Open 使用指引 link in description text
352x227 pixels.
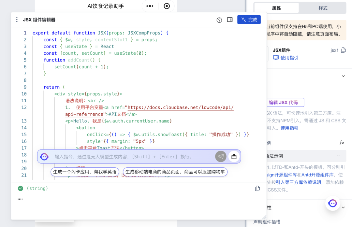click(x=289, y=128)
